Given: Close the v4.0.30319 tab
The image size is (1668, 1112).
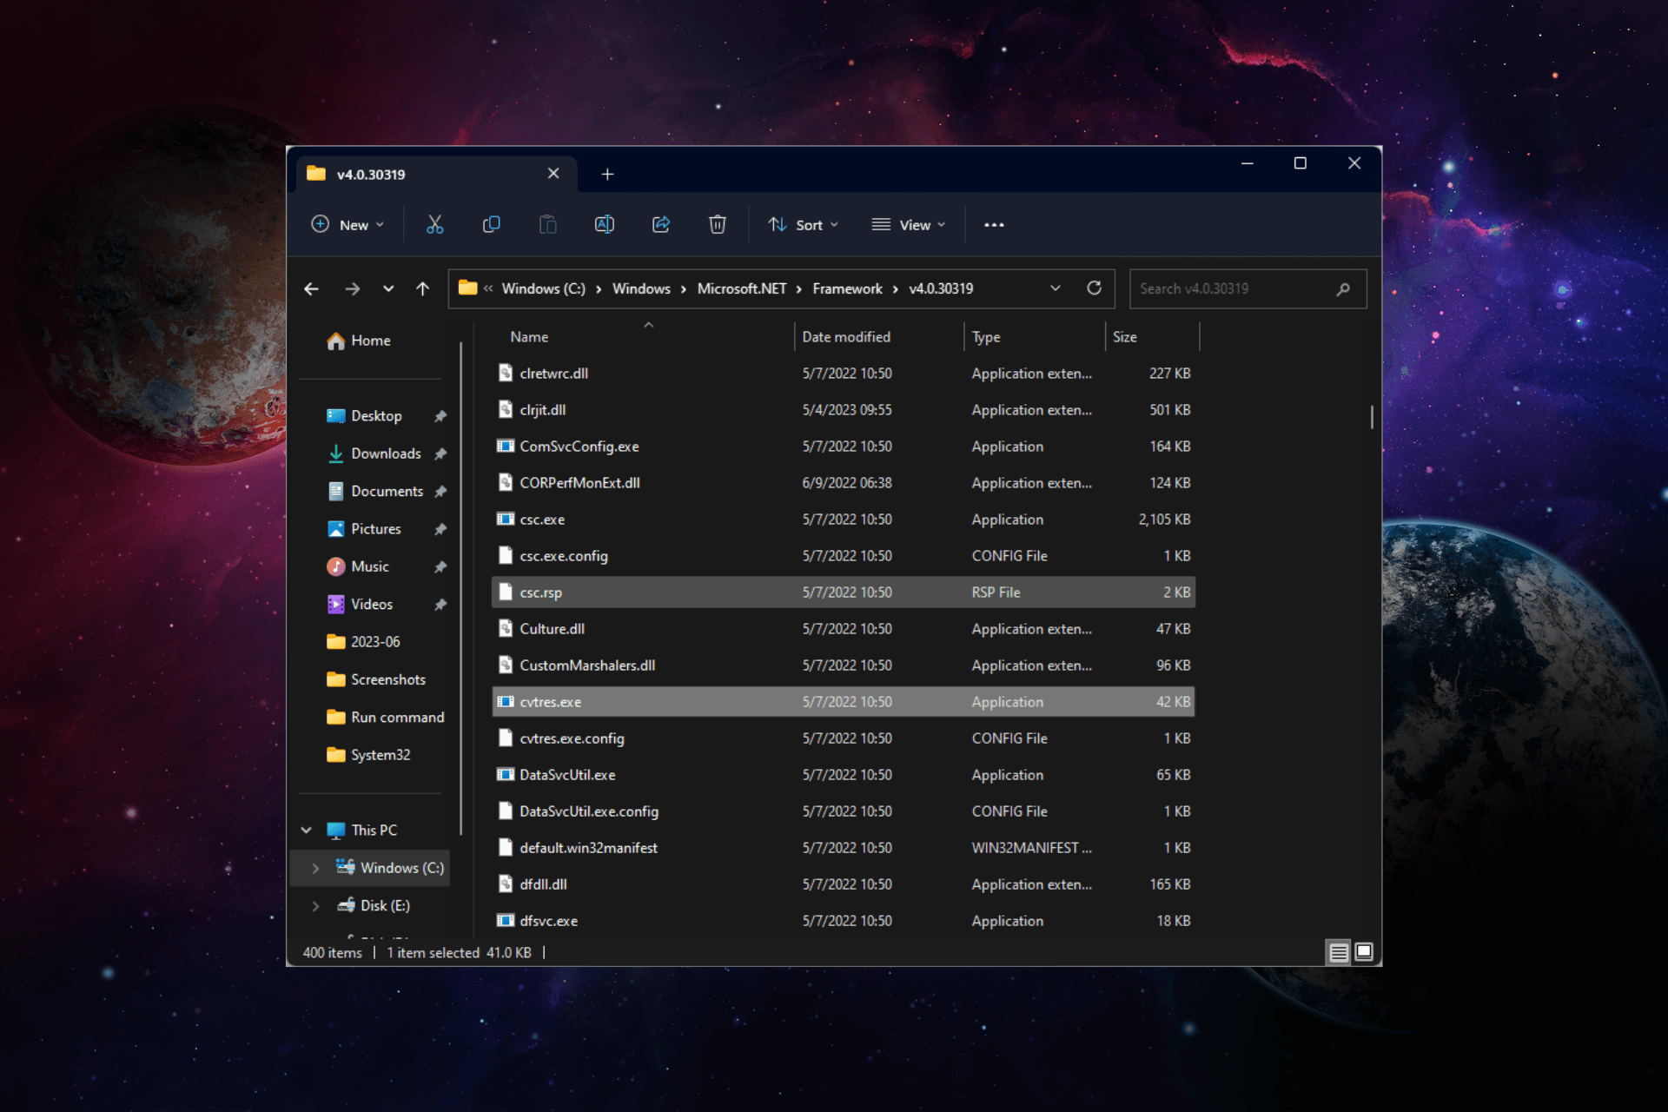Looking at the screenshot, I should (x=553, y=174).
